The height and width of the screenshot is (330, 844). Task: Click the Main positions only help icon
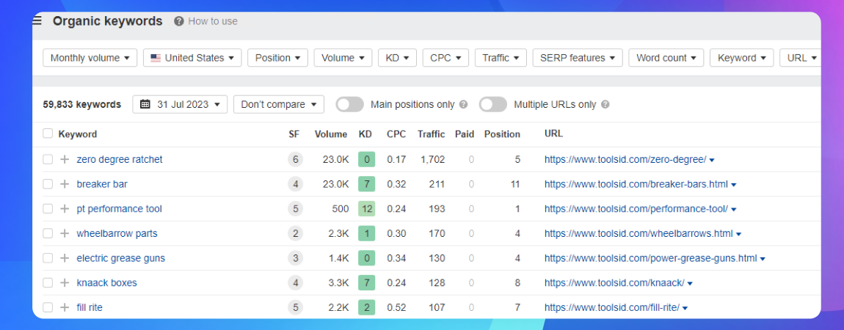tap(463, 105)
